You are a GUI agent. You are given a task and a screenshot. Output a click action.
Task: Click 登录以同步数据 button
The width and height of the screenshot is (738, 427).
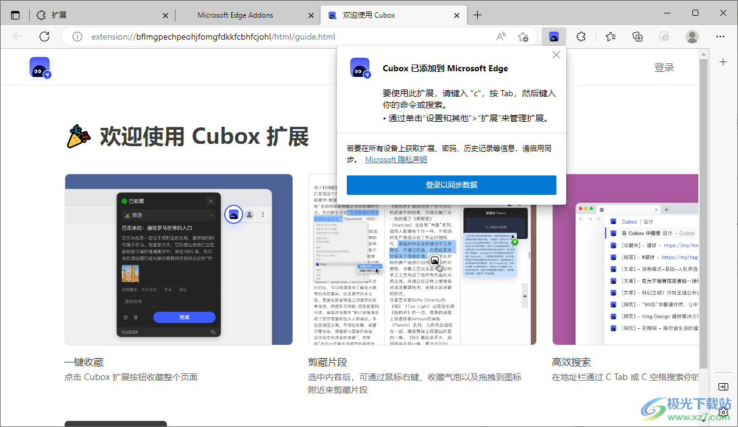pyautogui.click(x=452, y=185)
